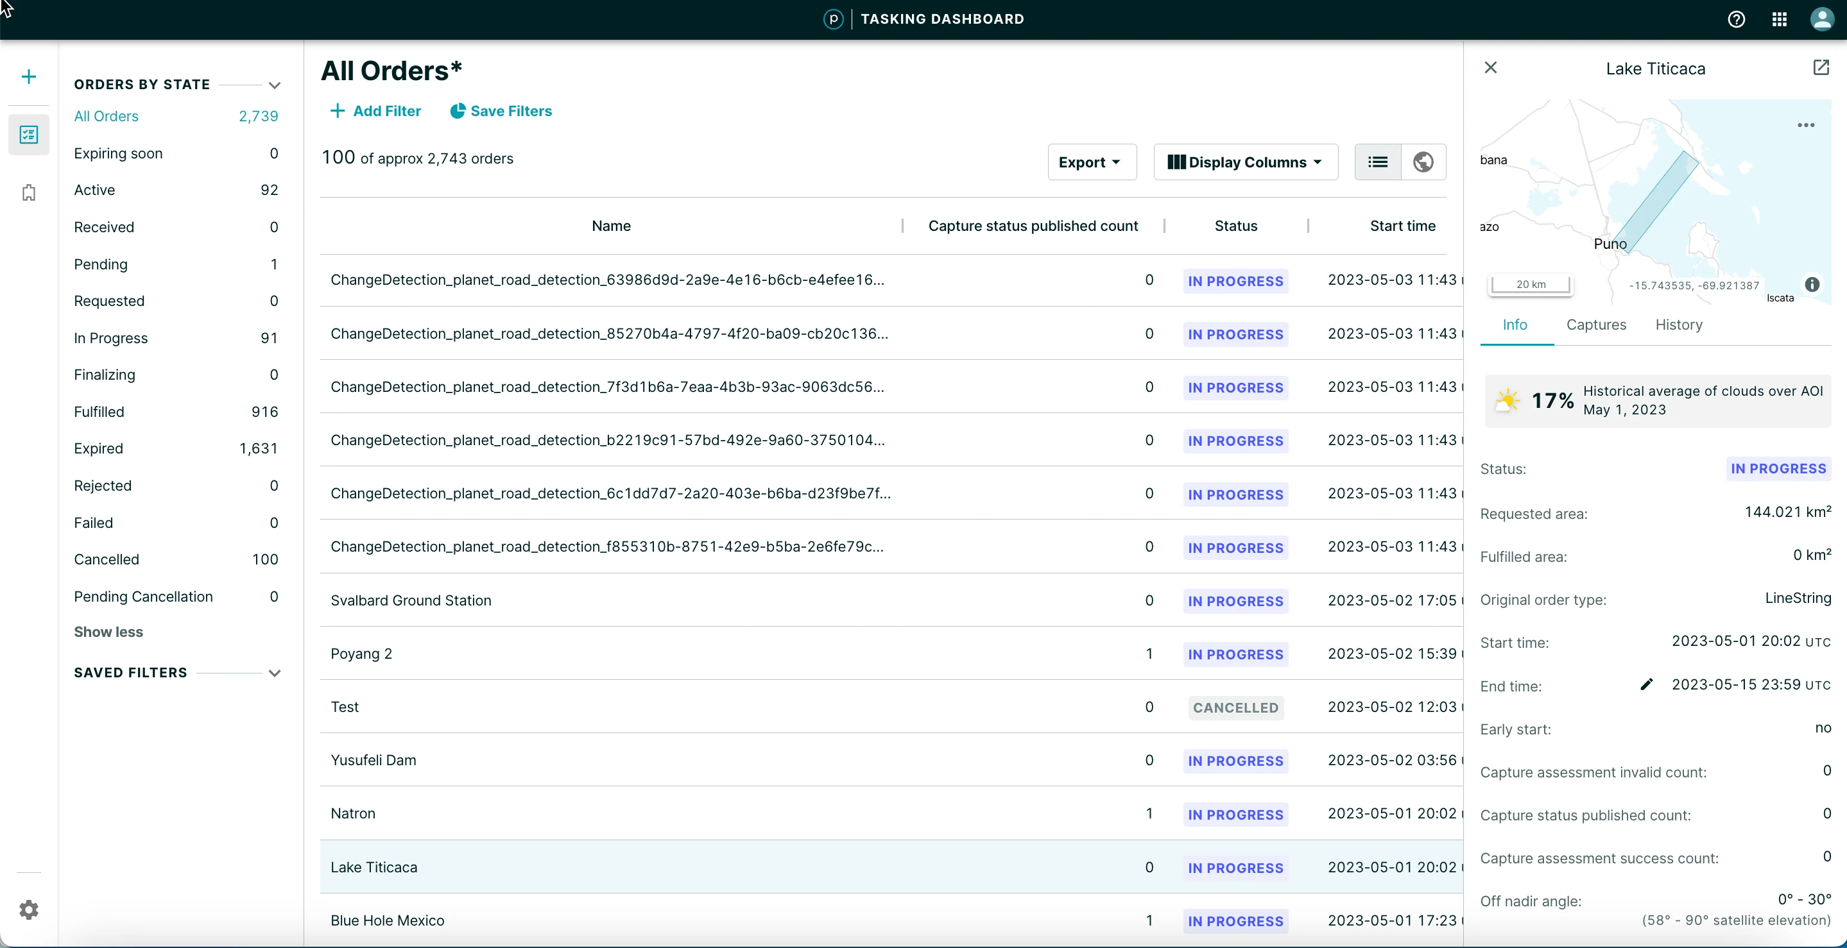Select All Orders state filter
1847x948 pixels.
[x=176, y=116]
